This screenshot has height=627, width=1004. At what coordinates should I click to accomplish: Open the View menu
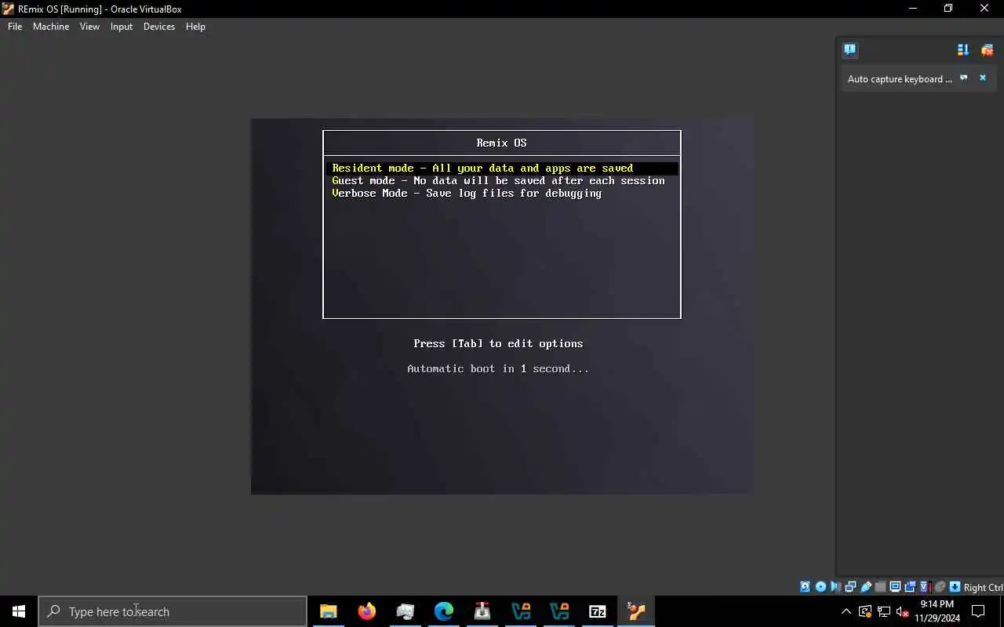[89, 26]
